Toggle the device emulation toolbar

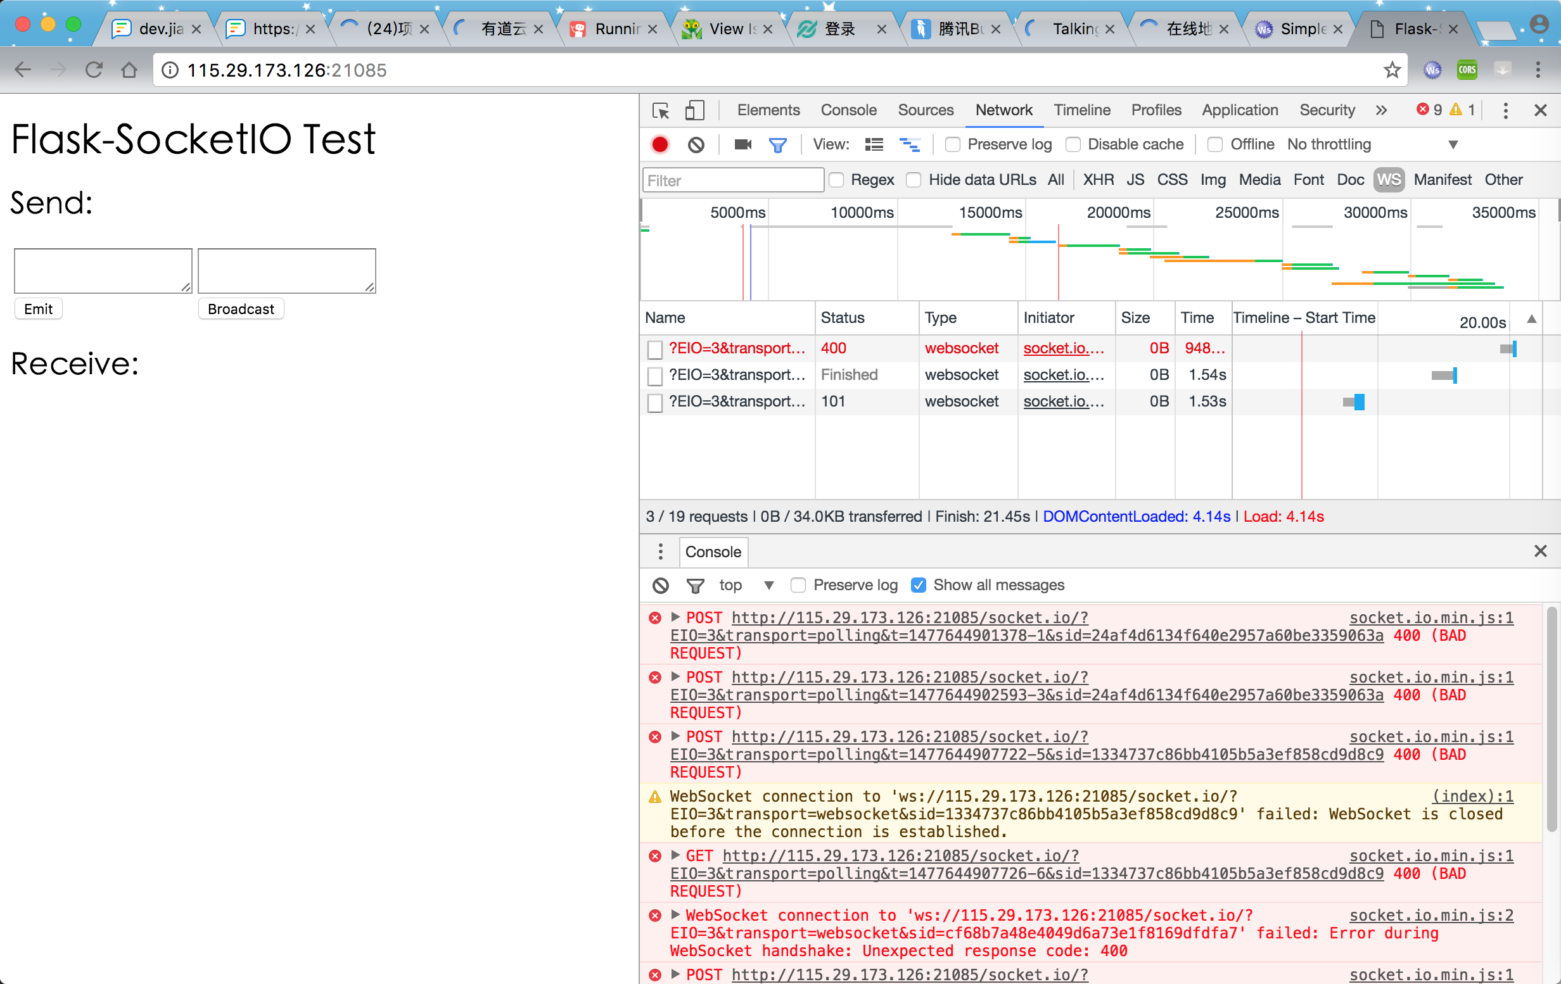coord(694,110)
